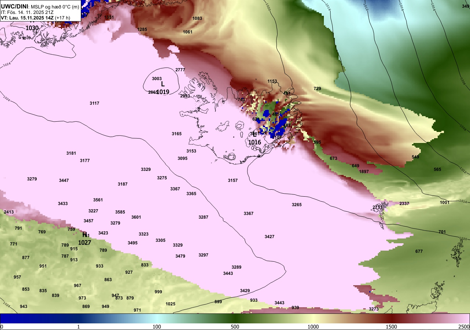Screen dimensions: 470x330
Task: Select the IT: Fös. 14. 11. 2025 21Z line
Action: [x=28, y=12]
